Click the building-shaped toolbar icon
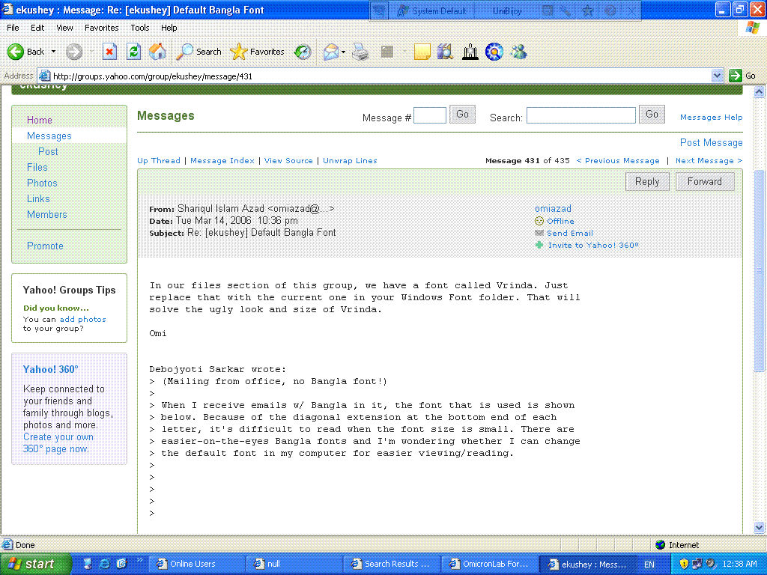The width and height of the screenshot is (767, 575). point(470,52)
